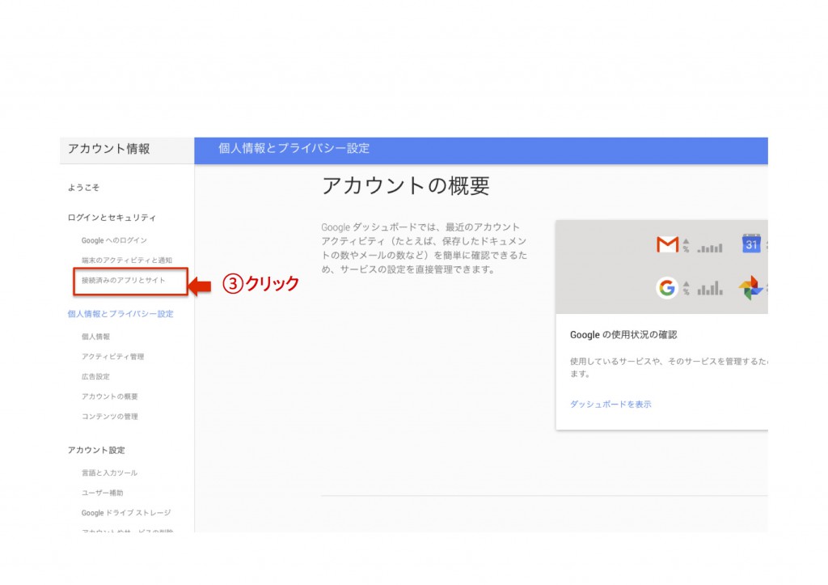Open ユーザー補助 sidebar item

pyautogui.click(x=102, y=493)
